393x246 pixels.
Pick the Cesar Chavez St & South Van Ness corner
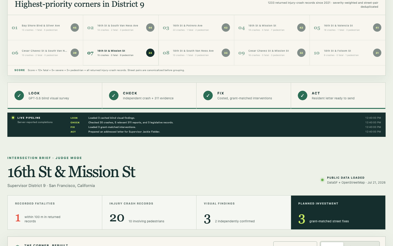tap(45, 53)
